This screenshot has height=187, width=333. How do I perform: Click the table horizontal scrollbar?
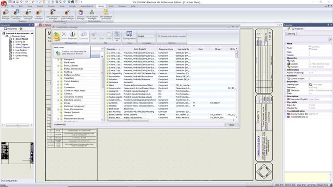tap(129, 120)
